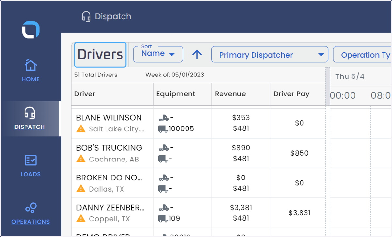Select the Drivers tab button
This screenshot has height=237, width=392.
[101, 55]
